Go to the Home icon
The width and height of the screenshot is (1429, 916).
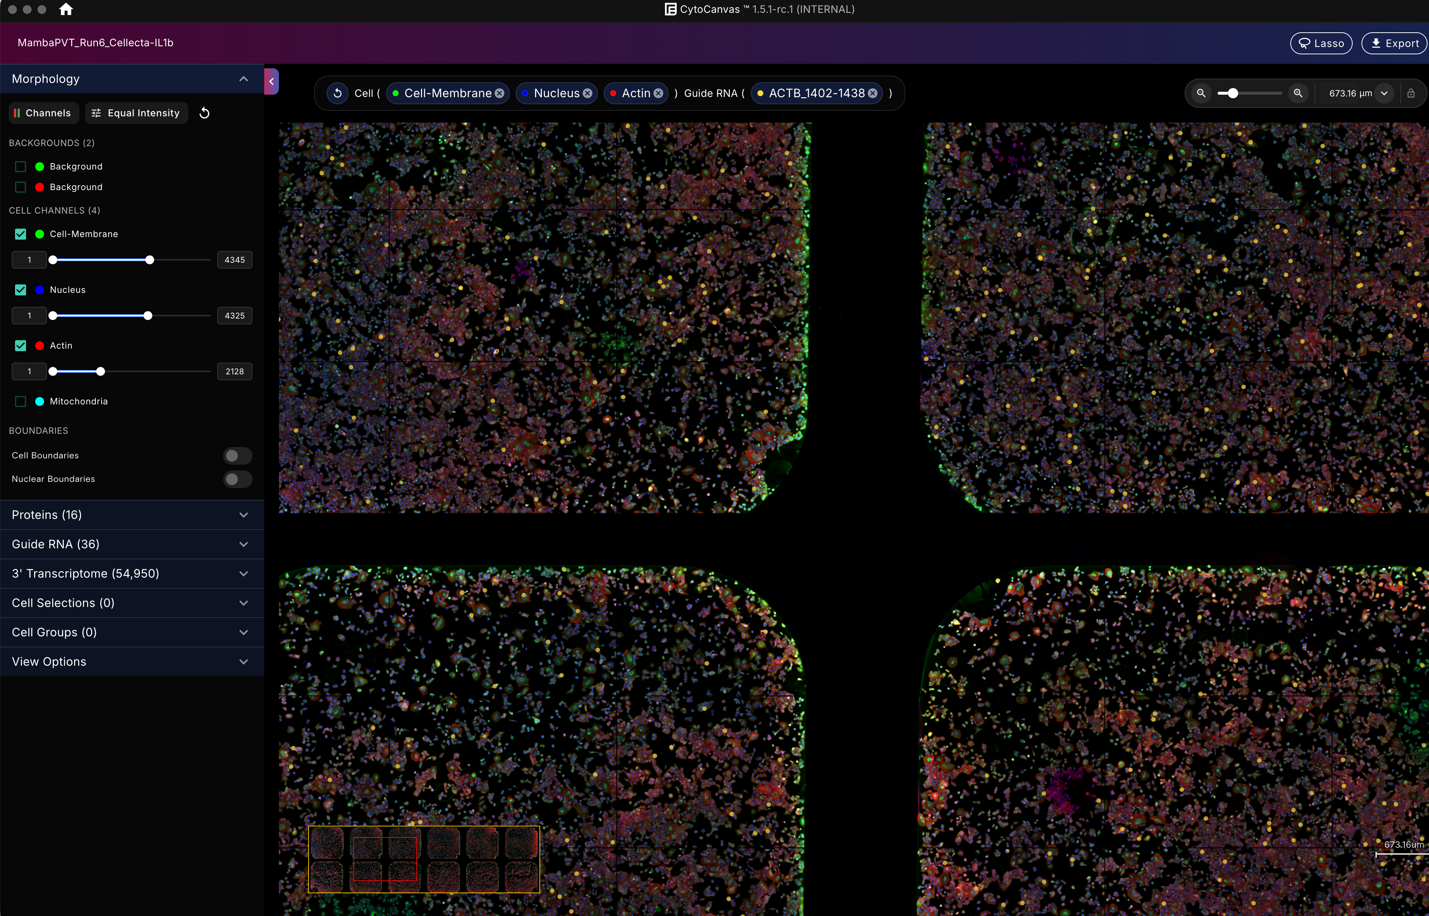[x=66, y=10]
